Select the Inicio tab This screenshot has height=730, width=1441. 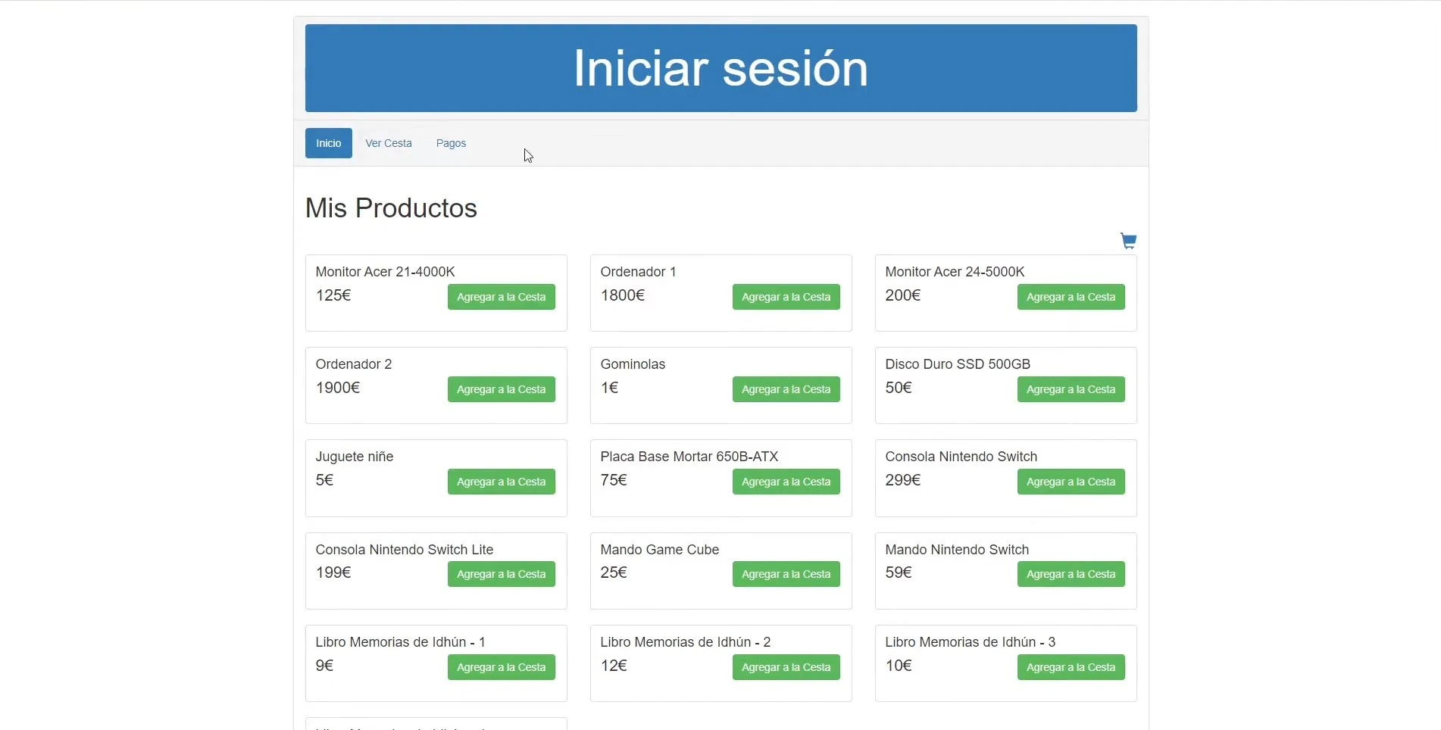point(329,143)
